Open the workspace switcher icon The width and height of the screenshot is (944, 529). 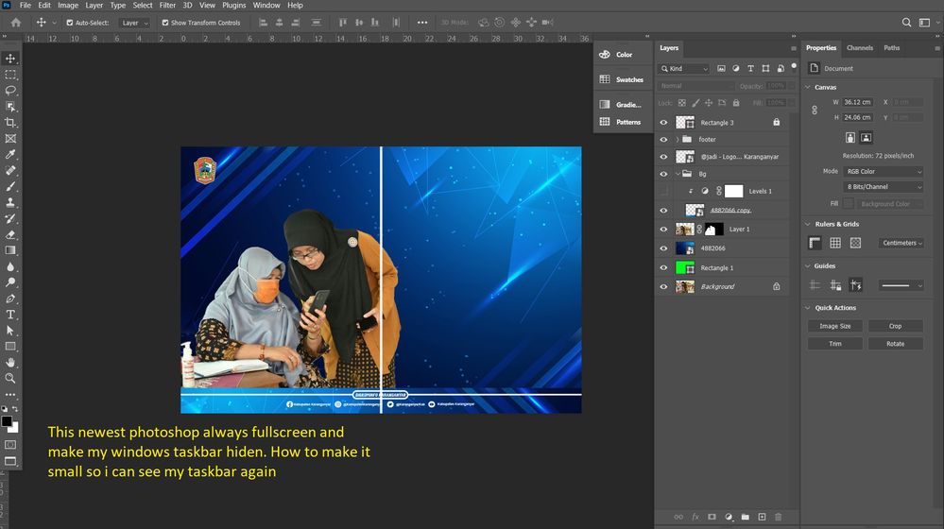pyautogui.click(x=925, y=23)
